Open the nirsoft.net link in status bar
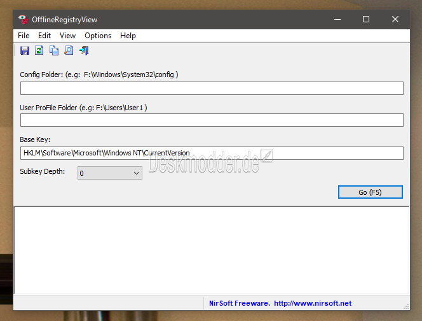 tap(313, 303)
